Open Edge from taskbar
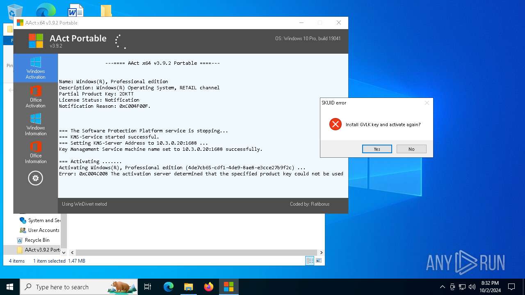Screen dimensions: 525x295 tap(169, 287)
